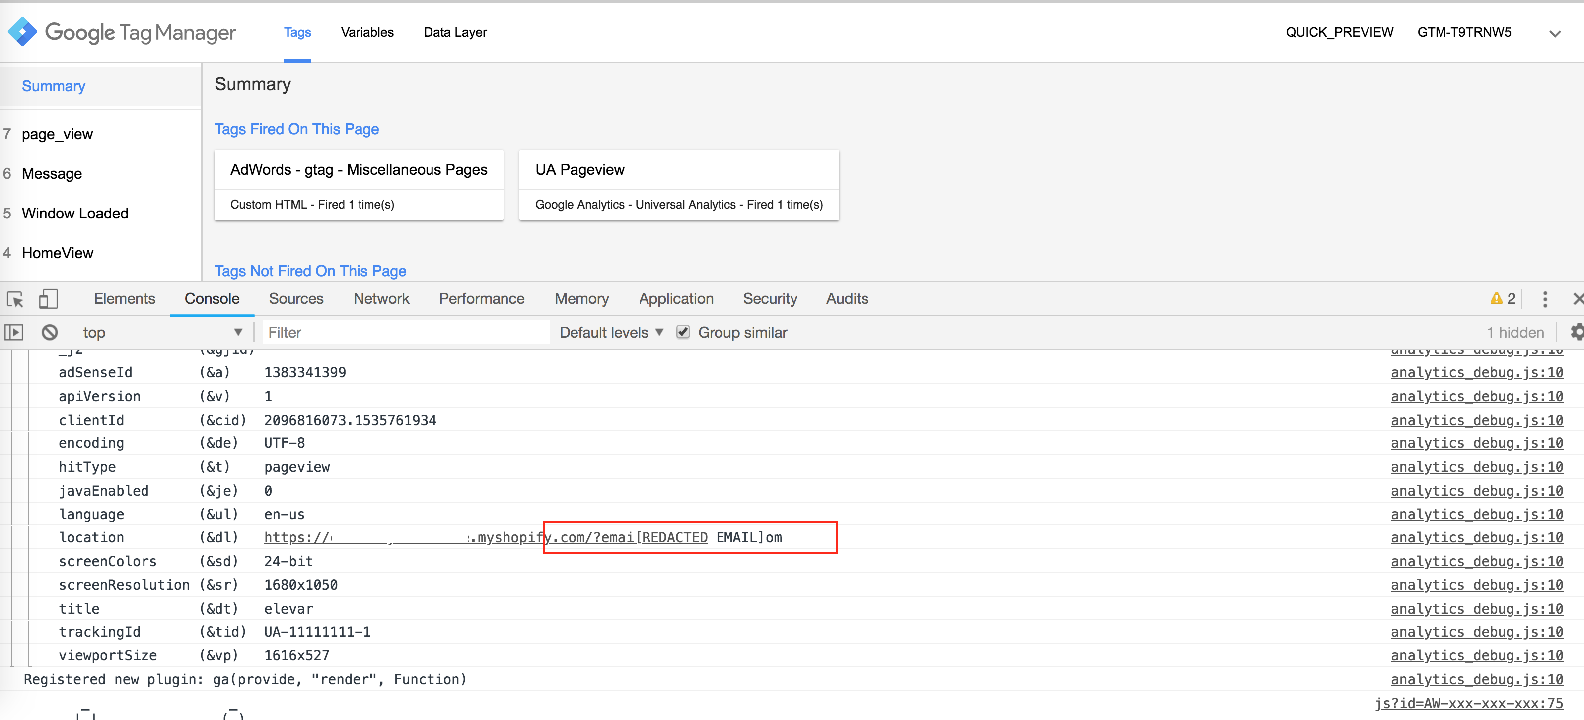
Task: Click the GTM-T9TRNW5 container ID
Action: (x=1464, y=32)
